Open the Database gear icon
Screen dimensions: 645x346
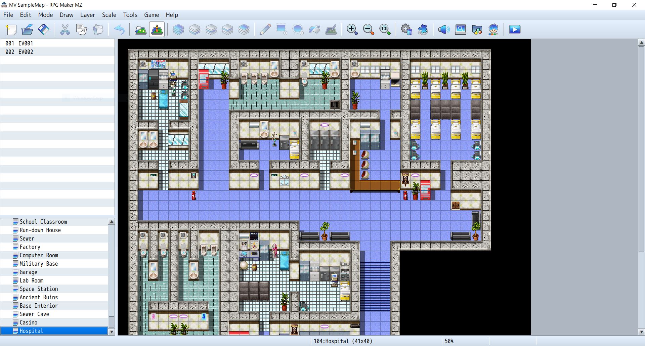pyautogui.click(x=406, y=30)
